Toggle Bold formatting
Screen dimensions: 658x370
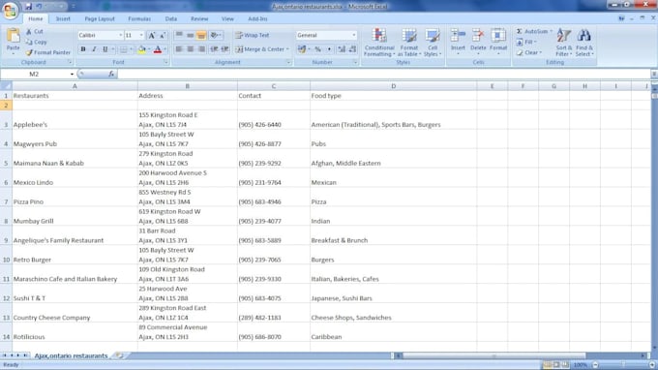[x=83, y=49]
